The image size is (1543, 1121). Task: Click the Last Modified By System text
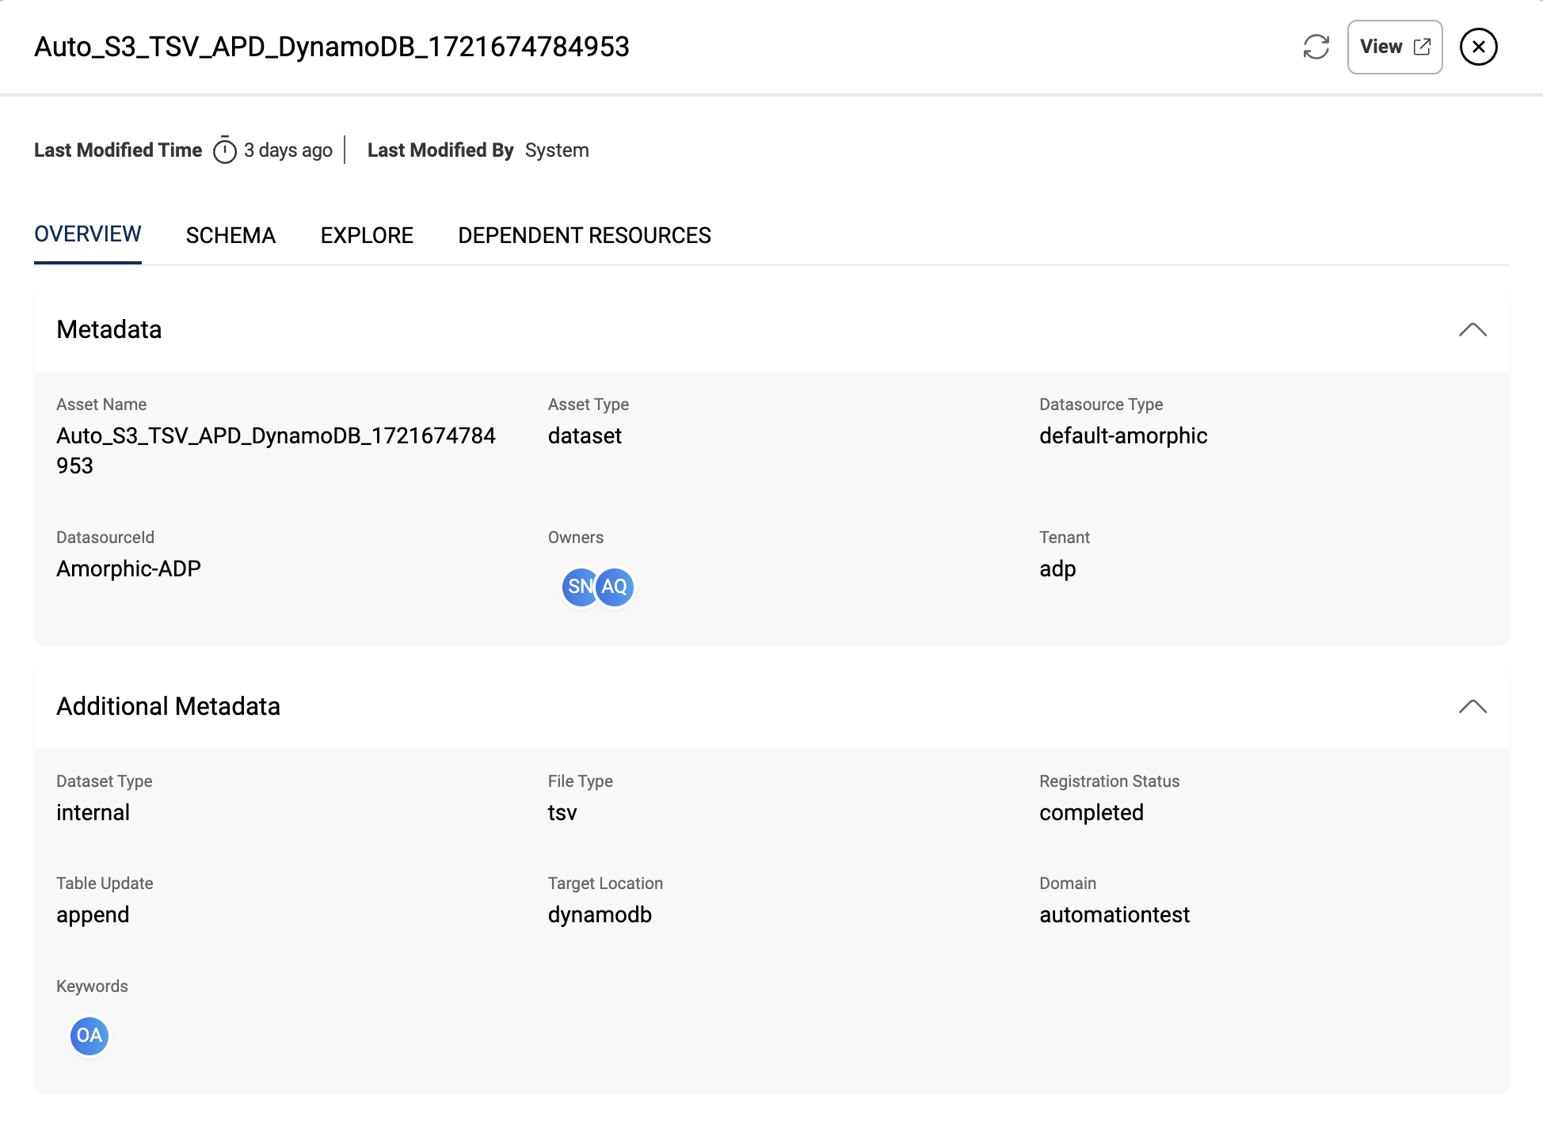(557, 150)
